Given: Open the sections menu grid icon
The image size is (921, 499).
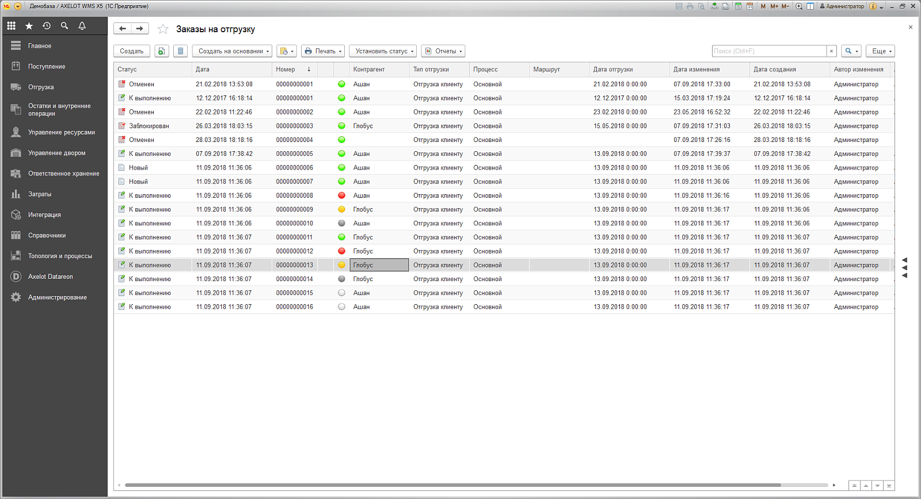Looking at the screenshot, I should tap(11, 26).
